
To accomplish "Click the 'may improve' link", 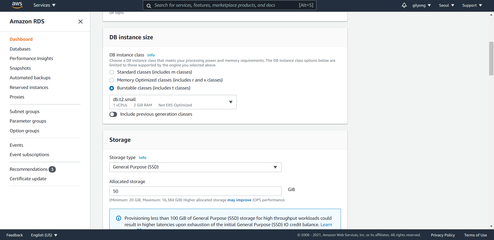I will (239, 200).
